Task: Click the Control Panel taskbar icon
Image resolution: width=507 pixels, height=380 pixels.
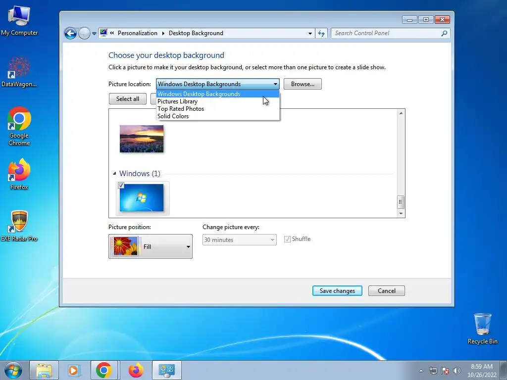Action: (x=166, y=370)
